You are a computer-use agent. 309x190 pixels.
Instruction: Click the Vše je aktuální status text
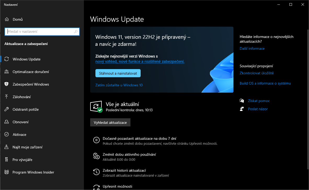coord(122,104)
